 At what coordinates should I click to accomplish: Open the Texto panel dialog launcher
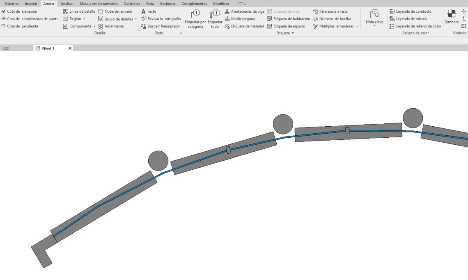click(x=180, y=33)
